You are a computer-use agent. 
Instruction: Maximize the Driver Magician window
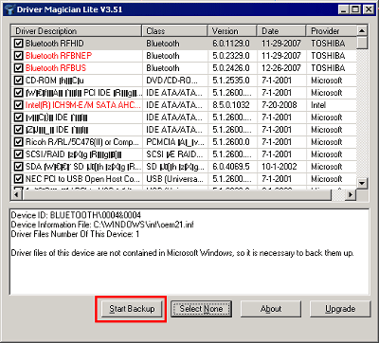point(355,9)
